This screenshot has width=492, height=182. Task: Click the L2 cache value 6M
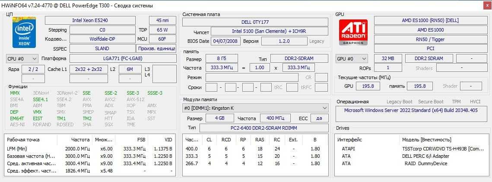pyautogui.click(x=130, y=69)
